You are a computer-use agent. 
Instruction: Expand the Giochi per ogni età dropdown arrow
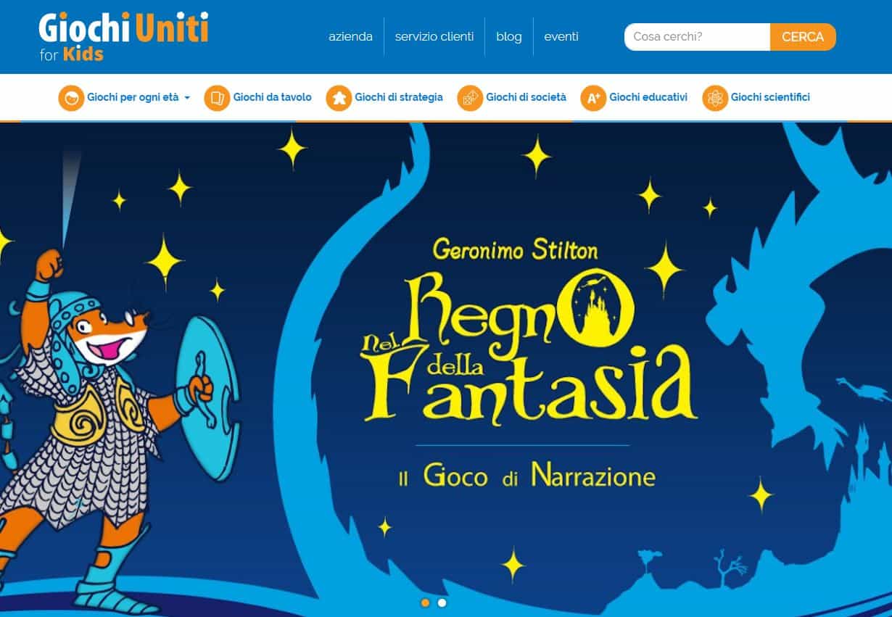tap(187, 98)
